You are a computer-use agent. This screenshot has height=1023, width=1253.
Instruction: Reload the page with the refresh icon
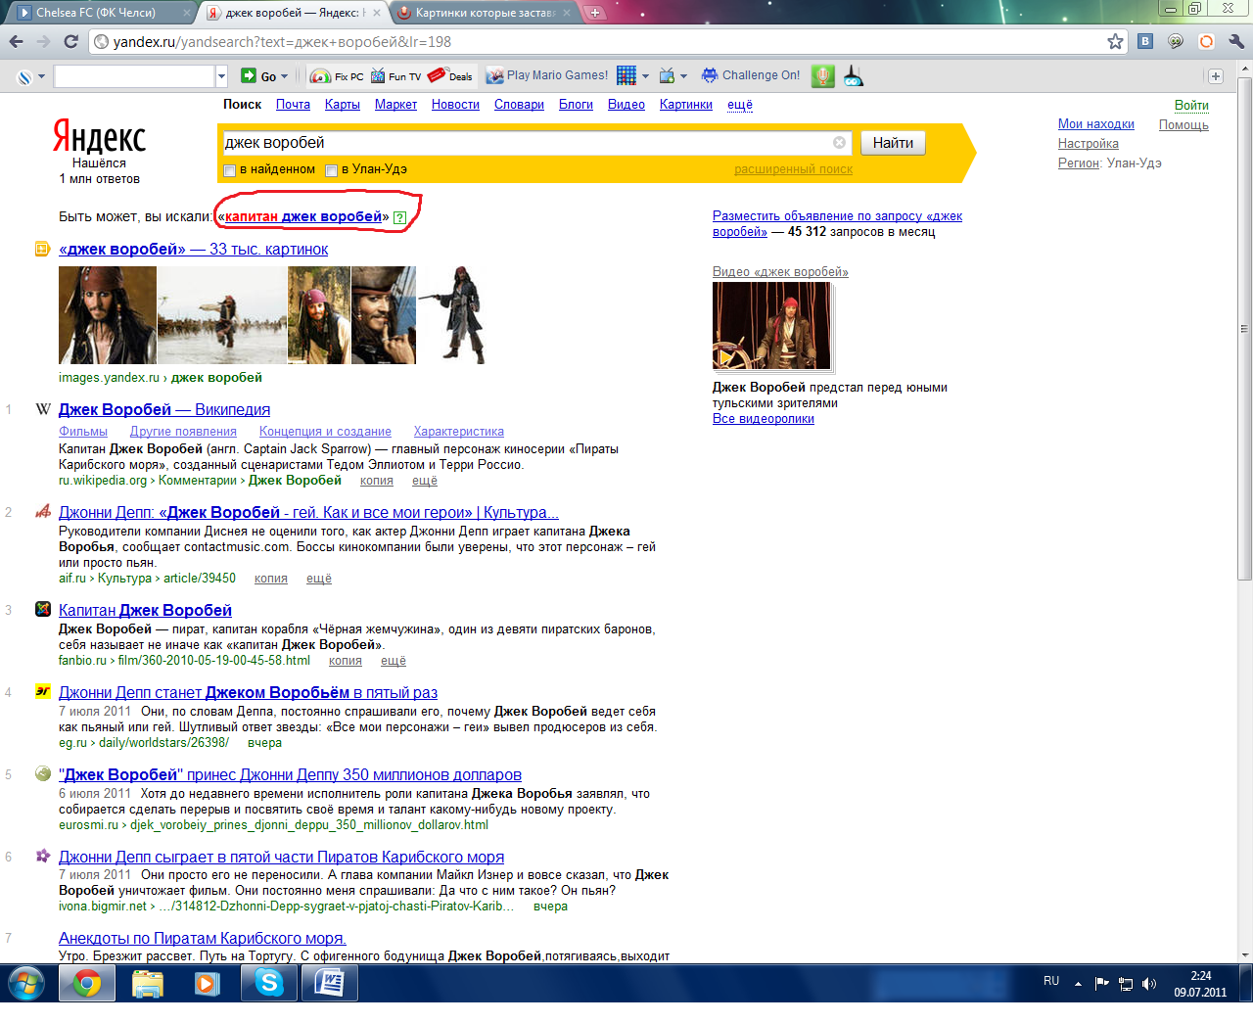[70, 41]
